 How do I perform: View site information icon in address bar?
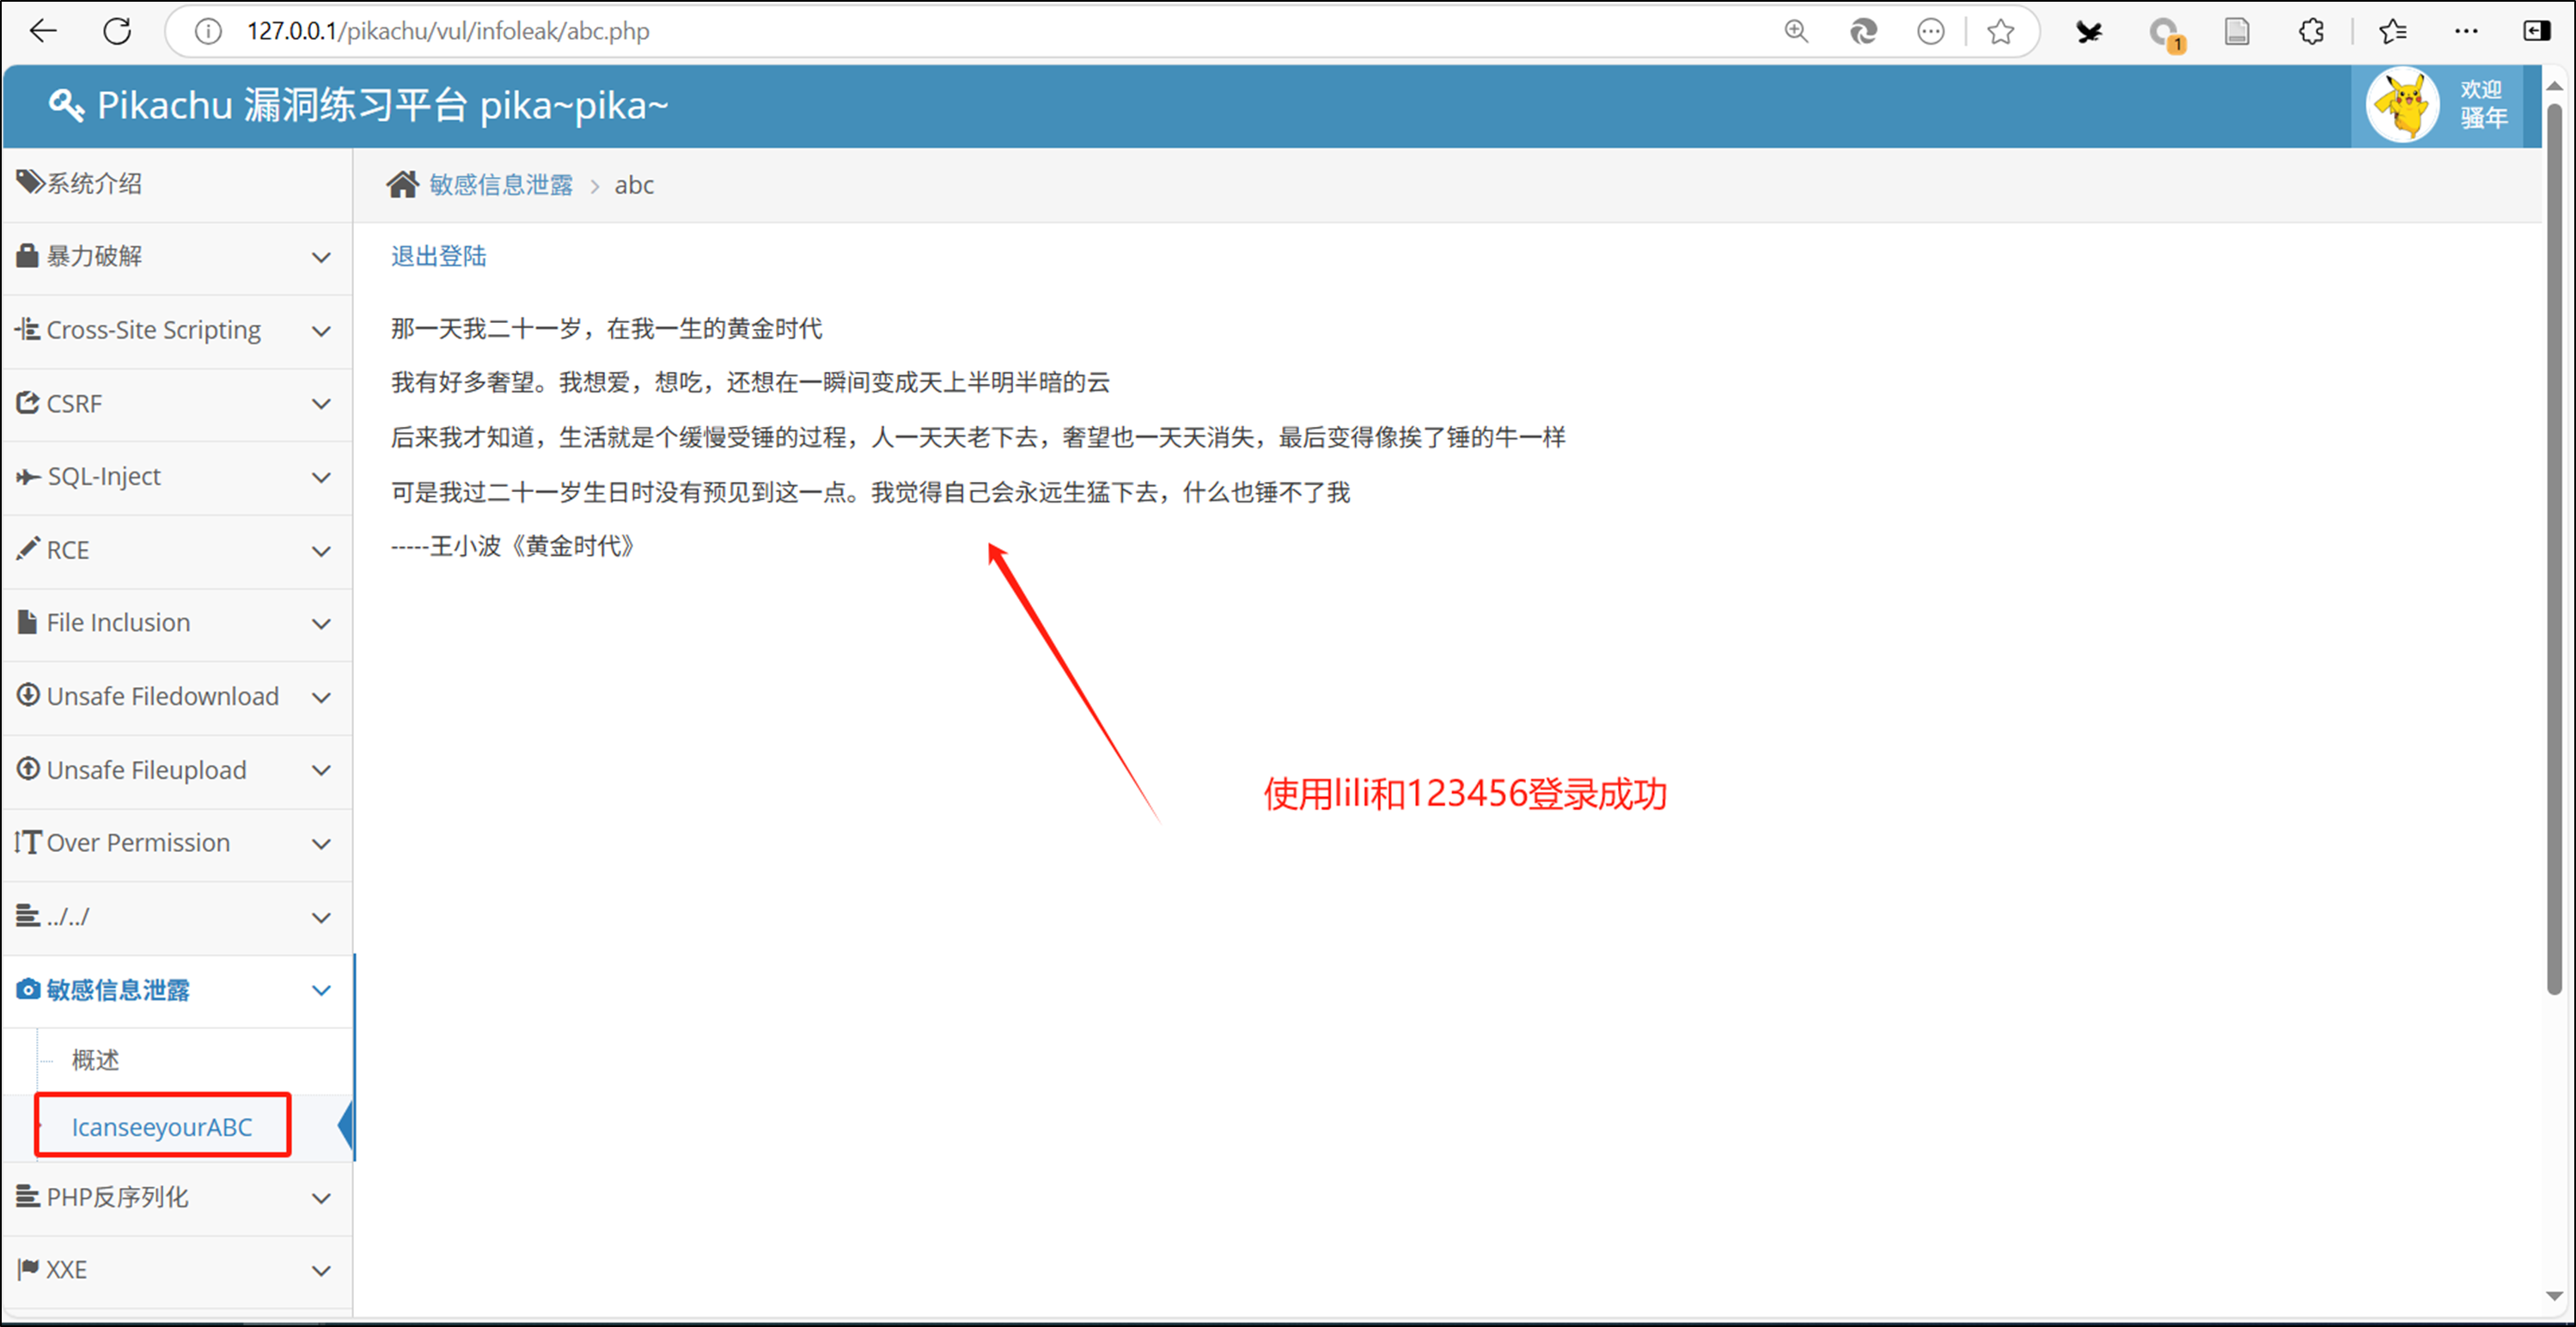[208, 32]
